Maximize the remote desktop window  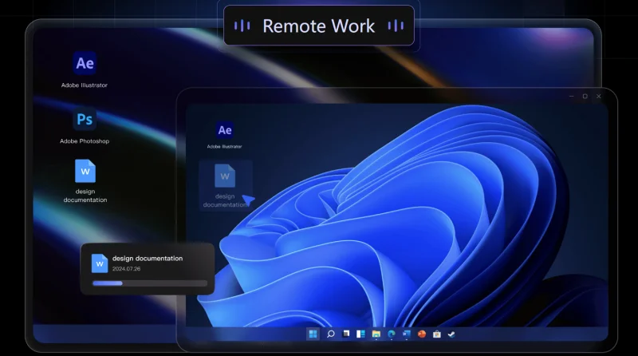pyautogui.click(x=585, y=96)
